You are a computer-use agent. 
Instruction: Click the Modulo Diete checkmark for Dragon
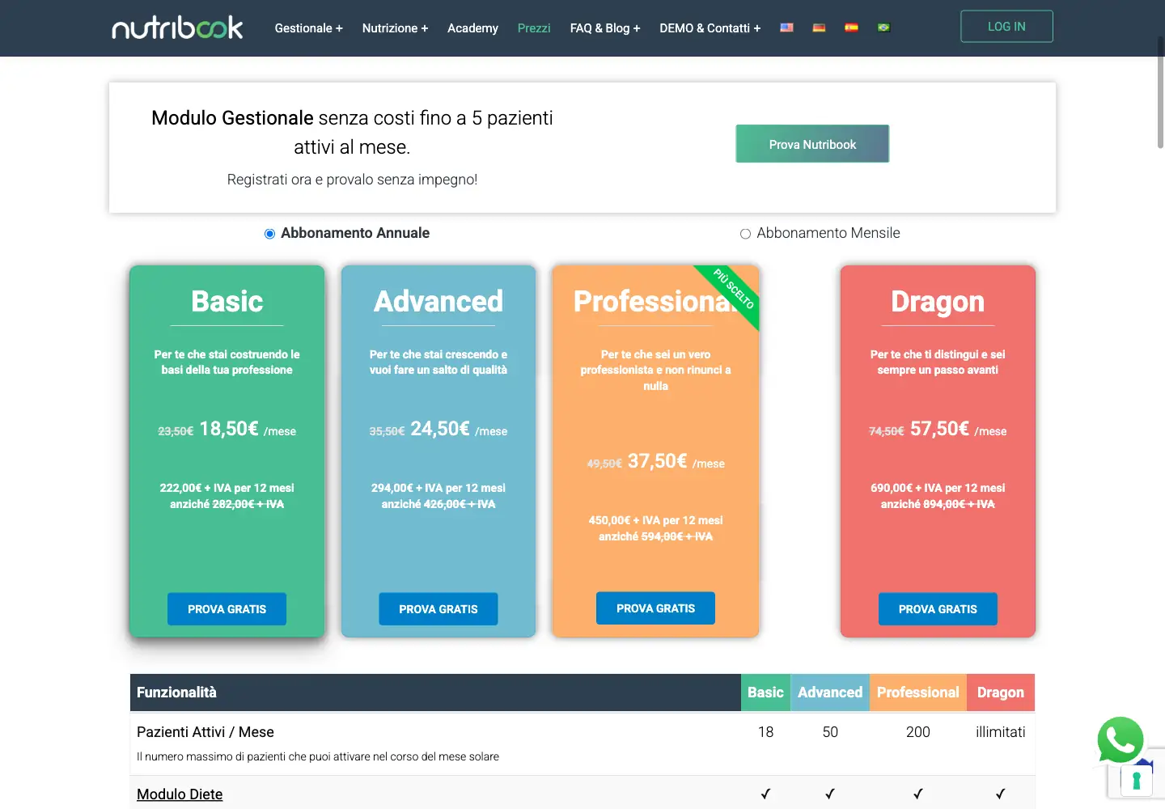(1001, 794)
